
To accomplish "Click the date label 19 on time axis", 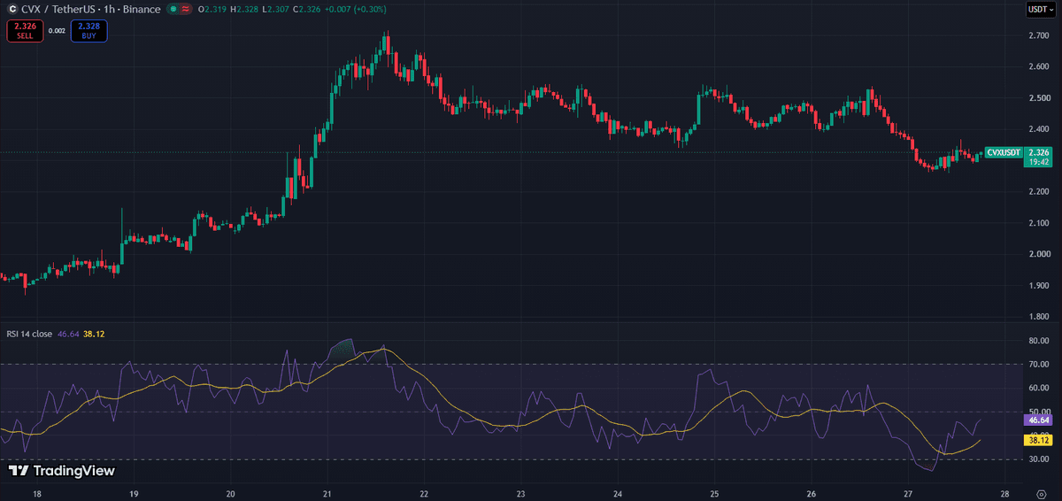I will [x=133, y=494].
